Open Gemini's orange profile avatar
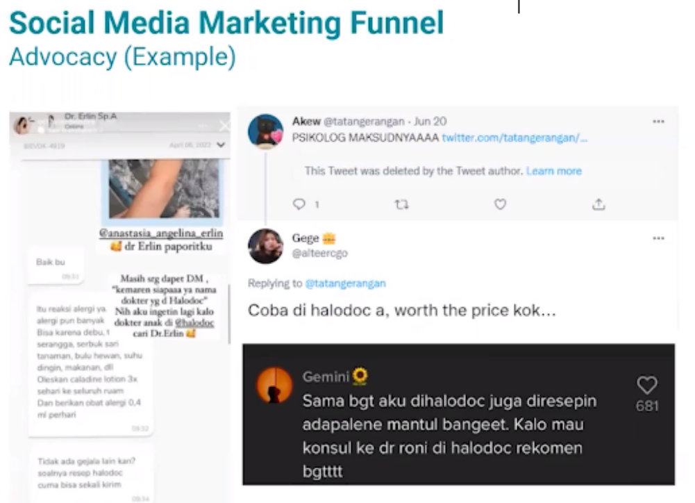 click(x=274, y=385)
